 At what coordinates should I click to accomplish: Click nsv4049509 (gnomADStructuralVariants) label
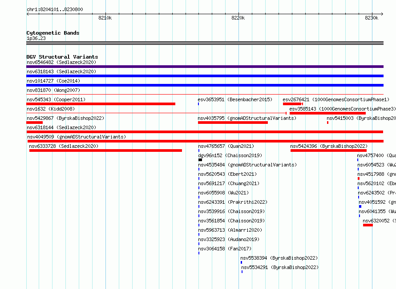77,137
